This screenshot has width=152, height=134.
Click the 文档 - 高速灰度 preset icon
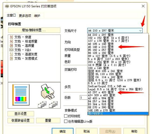coord(11,54)
